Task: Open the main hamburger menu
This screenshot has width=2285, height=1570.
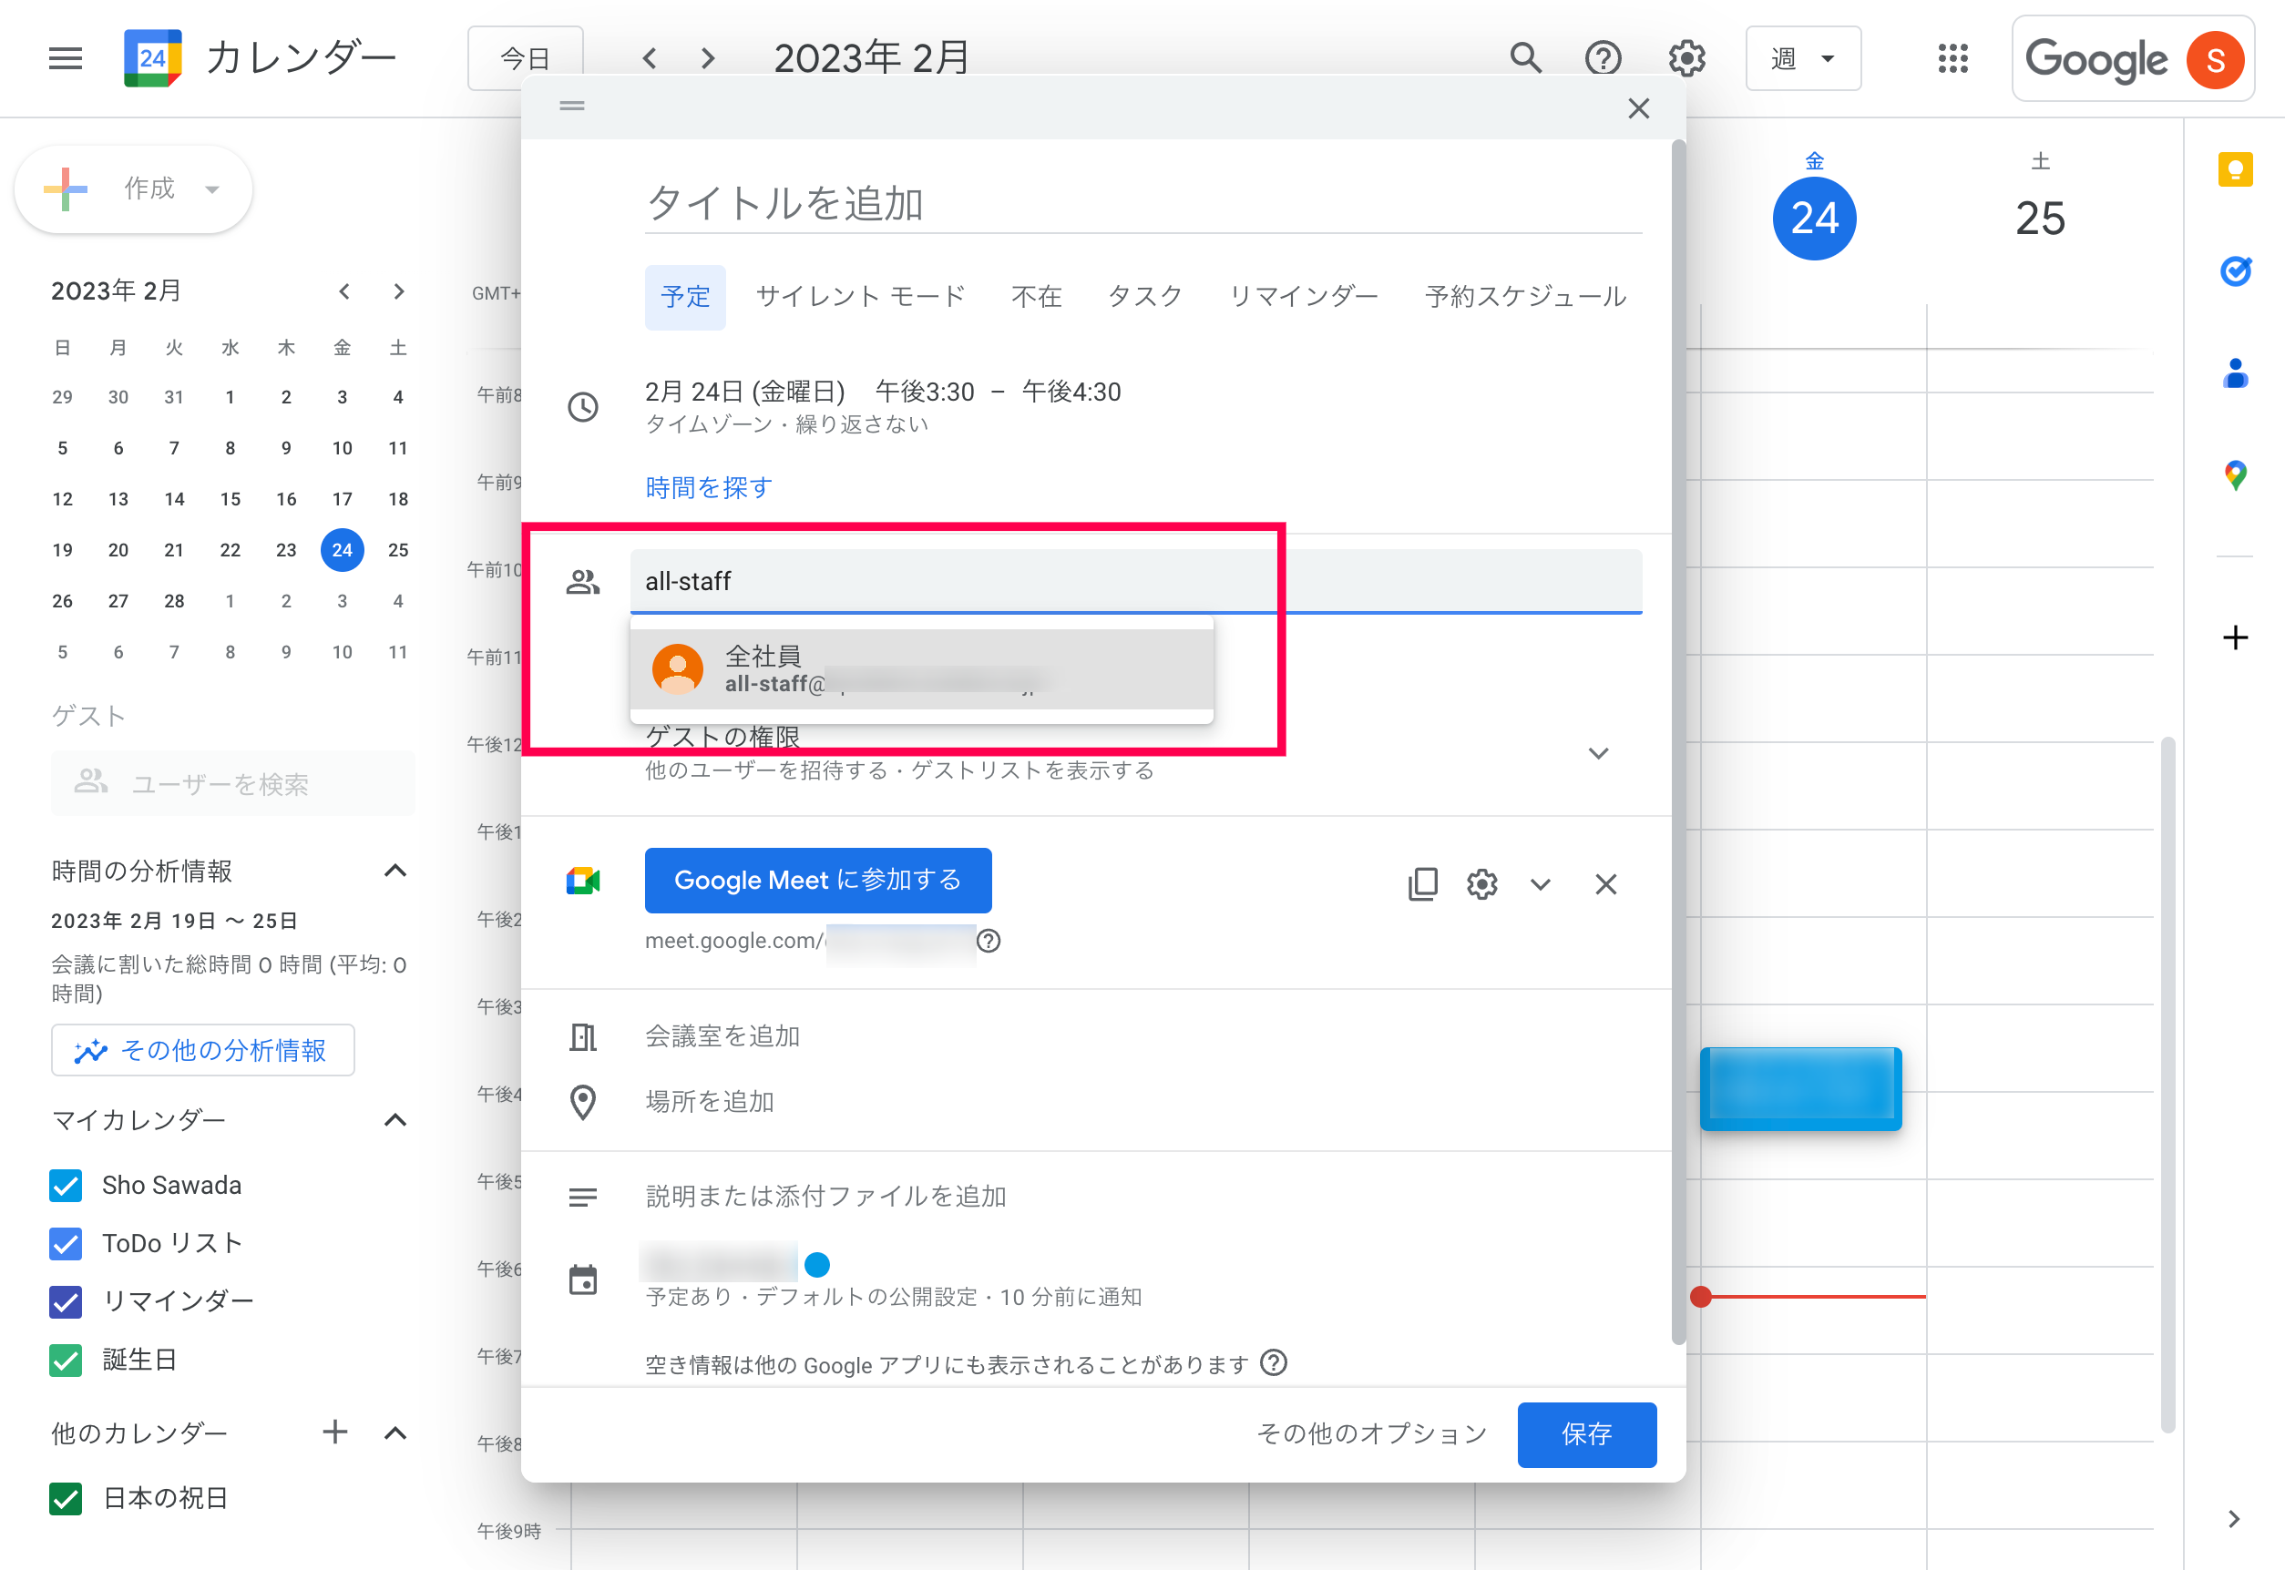Action: (x=65, y=58)
